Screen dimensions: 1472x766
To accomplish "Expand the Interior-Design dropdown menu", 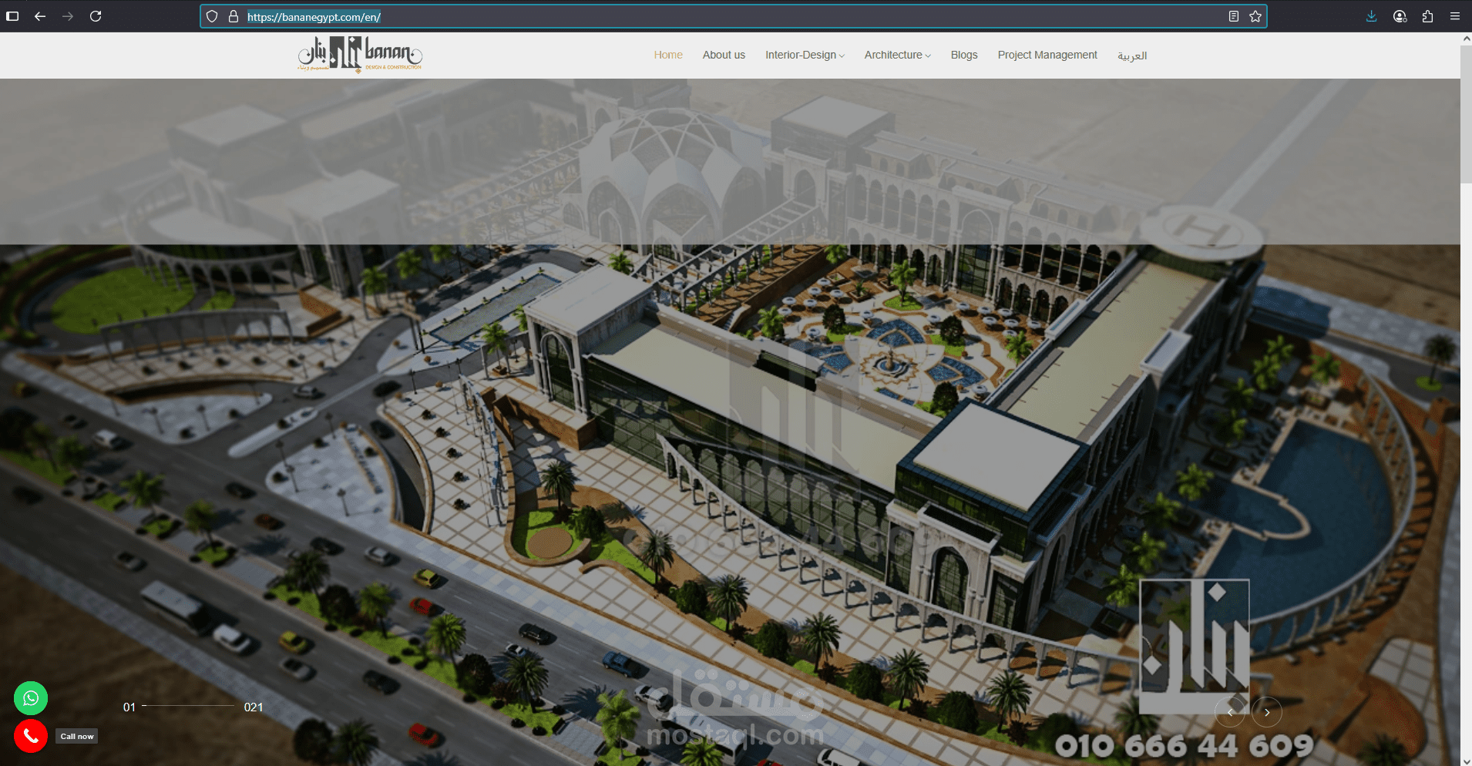I will (805, 55).
